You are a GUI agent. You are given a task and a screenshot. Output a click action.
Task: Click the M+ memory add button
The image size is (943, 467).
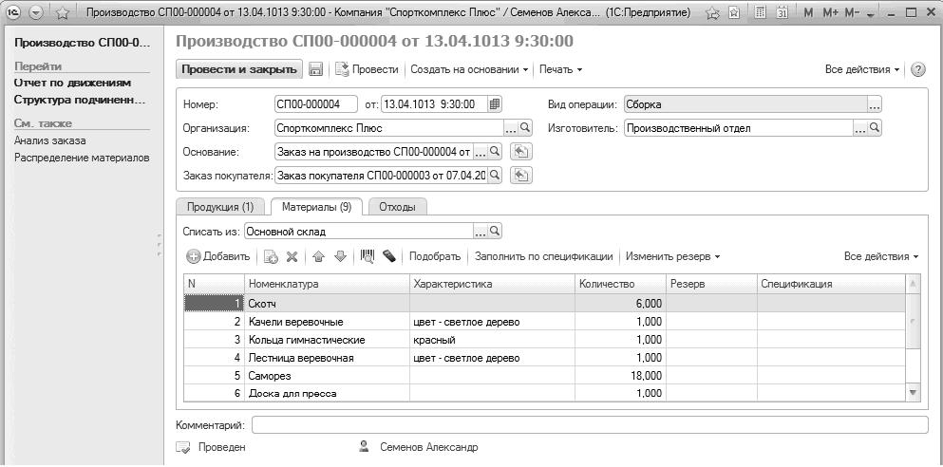click(x=831, y=12)
